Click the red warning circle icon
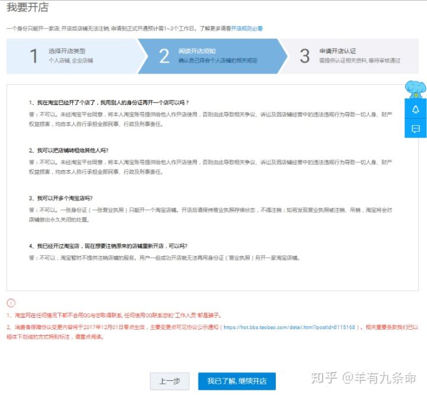 click(11, 303)
